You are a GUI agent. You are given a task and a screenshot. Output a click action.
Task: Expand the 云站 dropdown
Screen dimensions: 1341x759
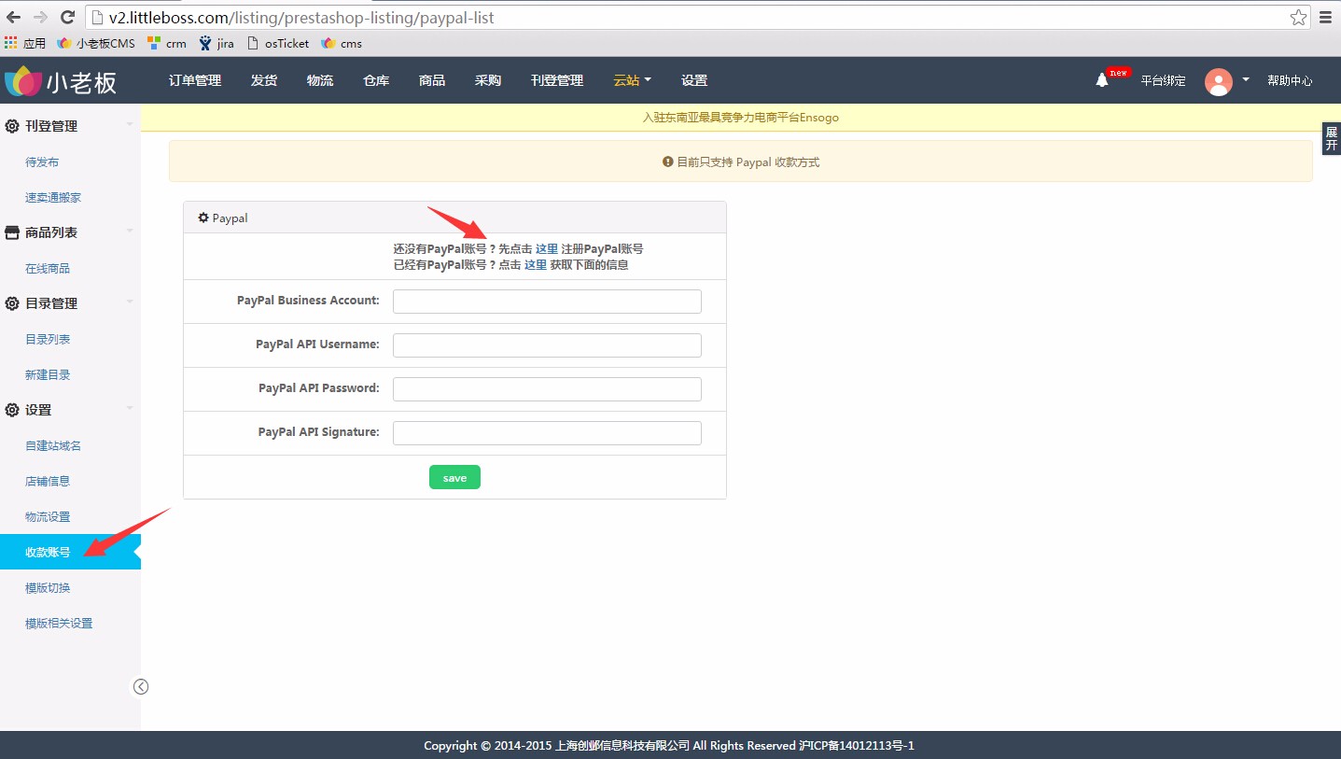point(633,80)
